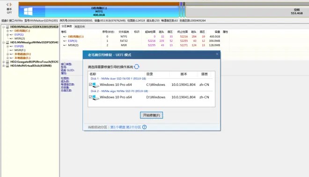309x177 pixels.
Task: Click the Windows logo on the C: partition bar
Action: 28,11
